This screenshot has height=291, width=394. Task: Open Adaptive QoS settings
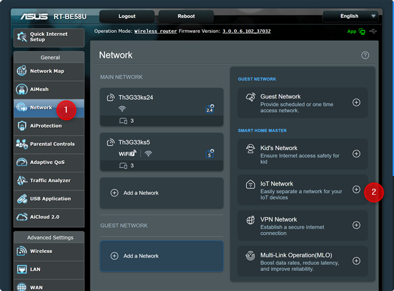coord(49,162)
